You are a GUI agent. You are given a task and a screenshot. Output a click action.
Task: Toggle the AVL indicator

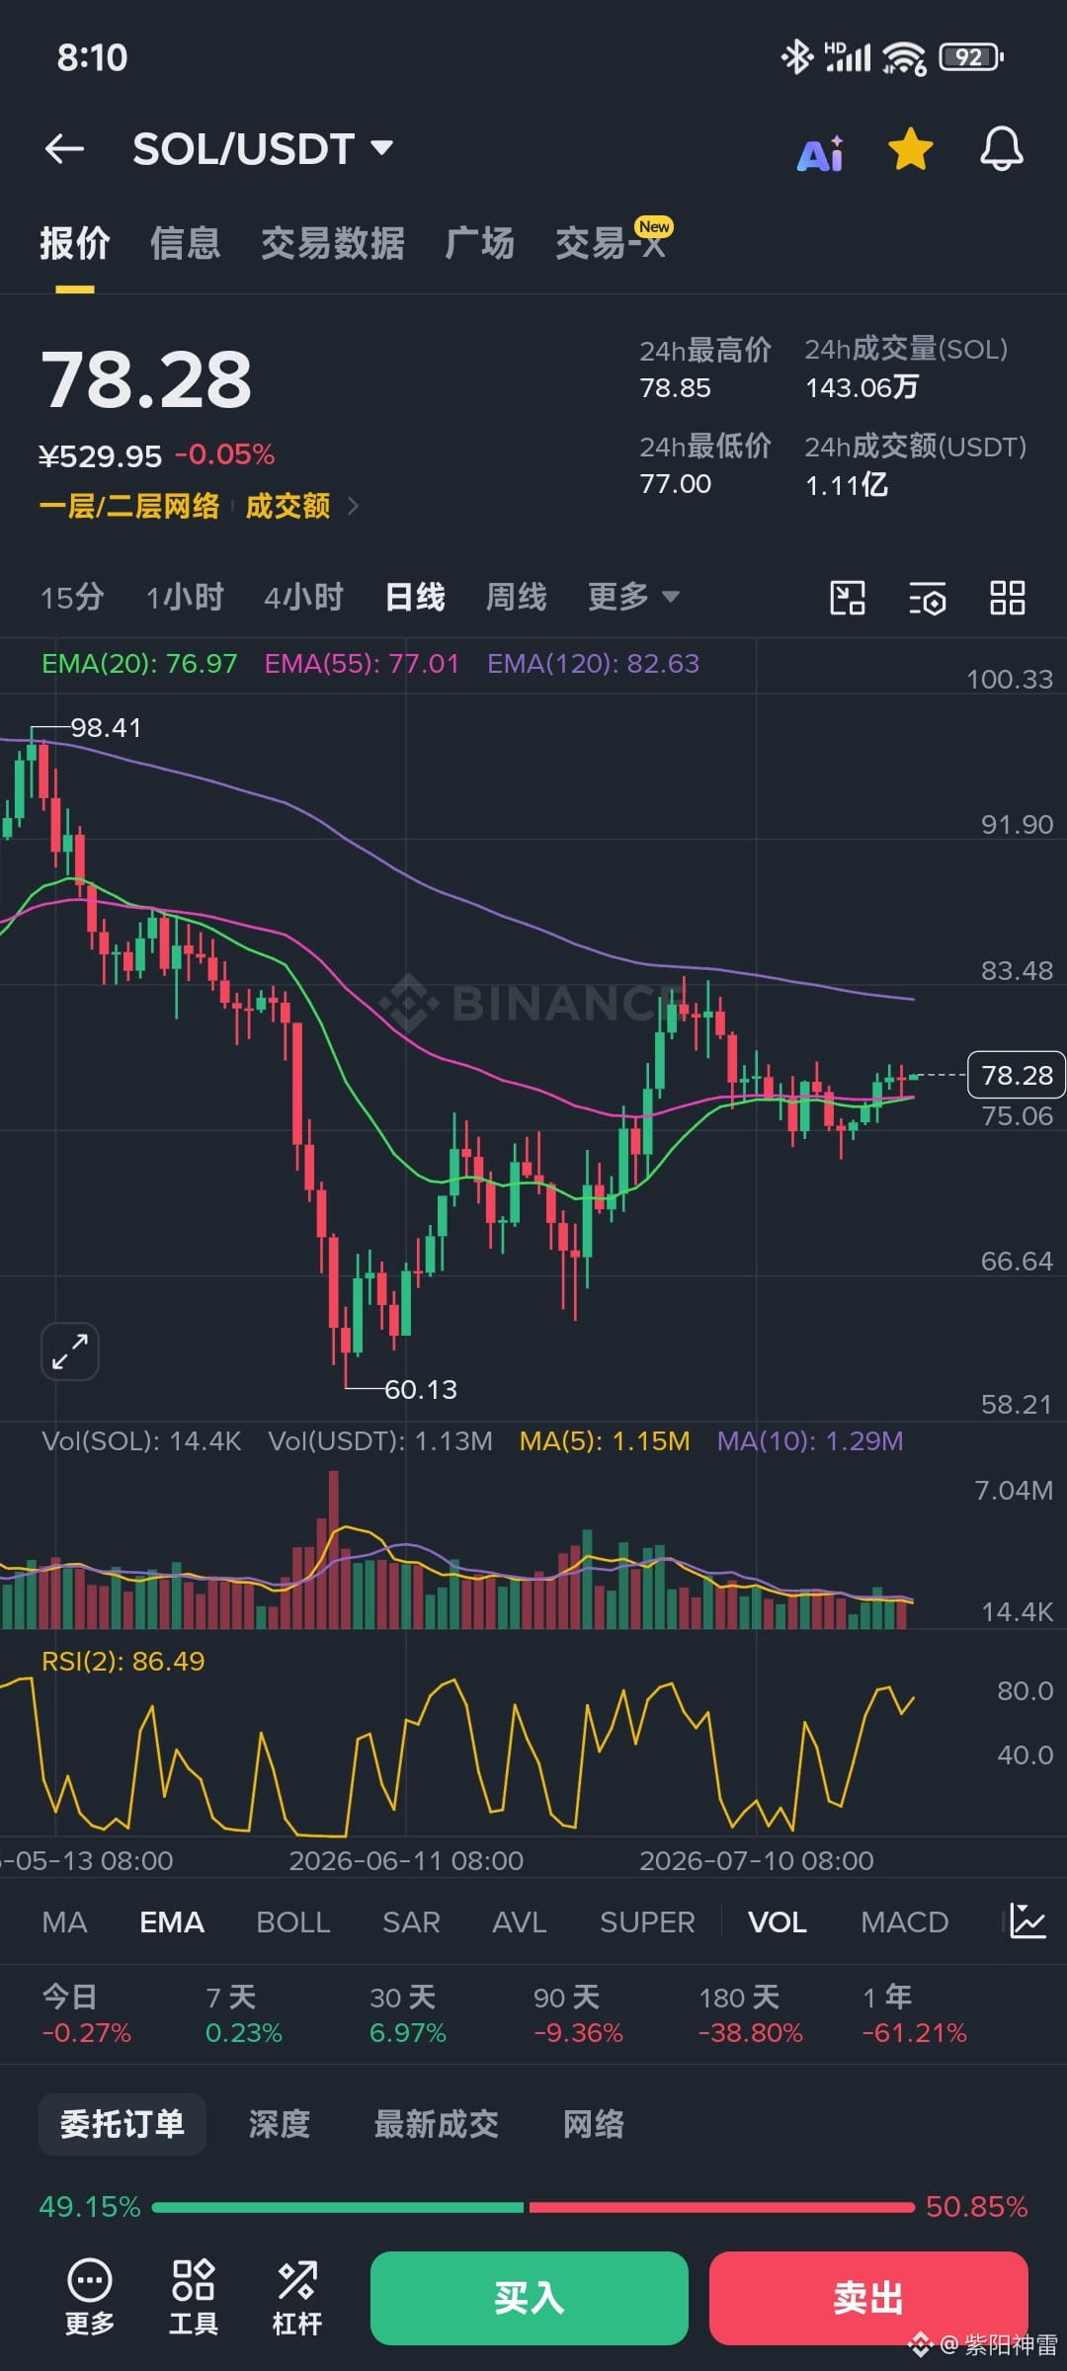[520, 1921]
